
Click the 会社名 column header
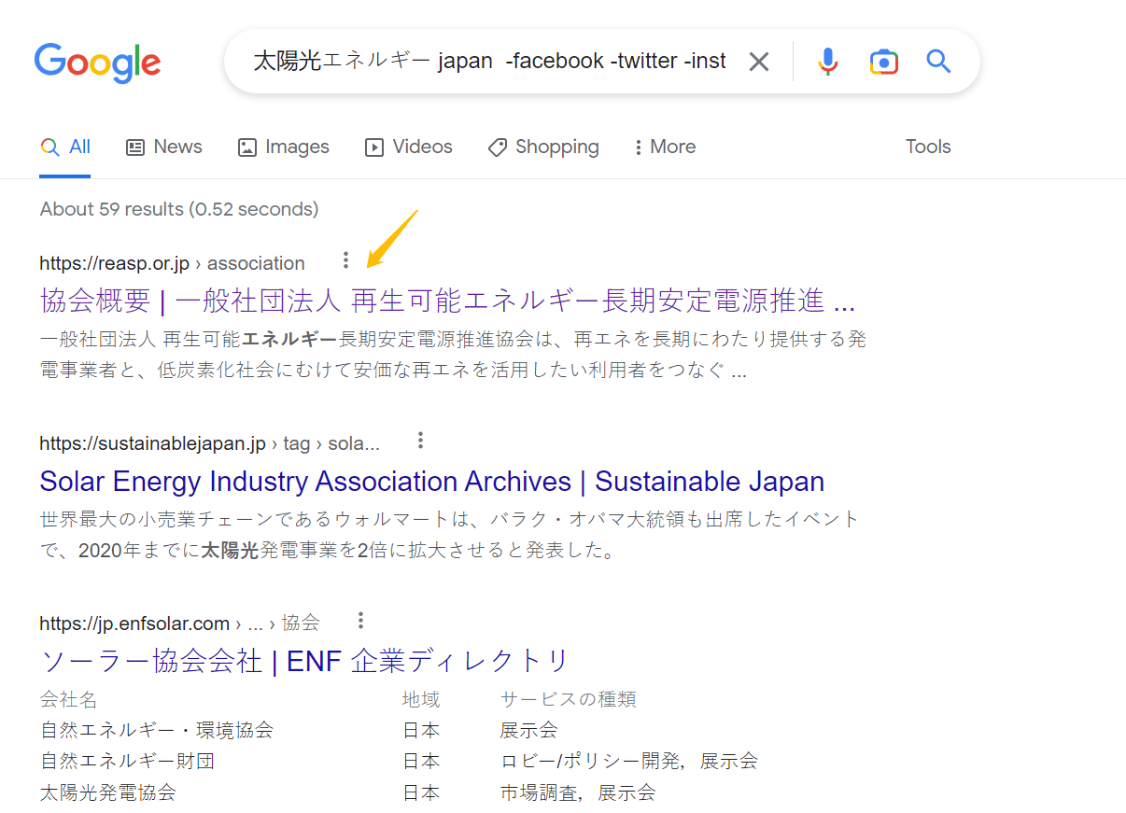[x=68, y=699]
